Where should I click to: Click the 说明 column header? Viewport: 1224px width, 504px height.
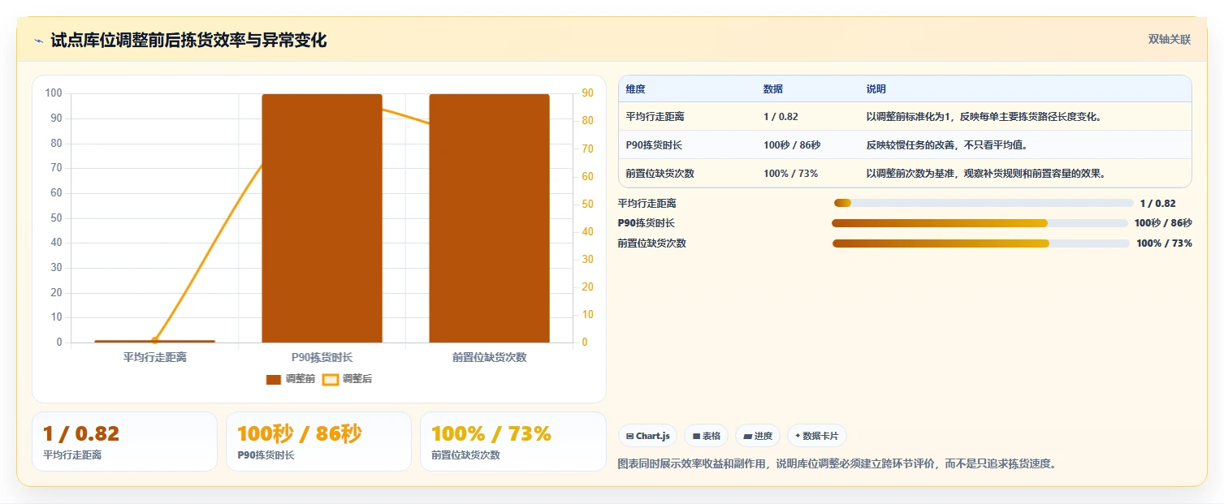pos(876,89)
